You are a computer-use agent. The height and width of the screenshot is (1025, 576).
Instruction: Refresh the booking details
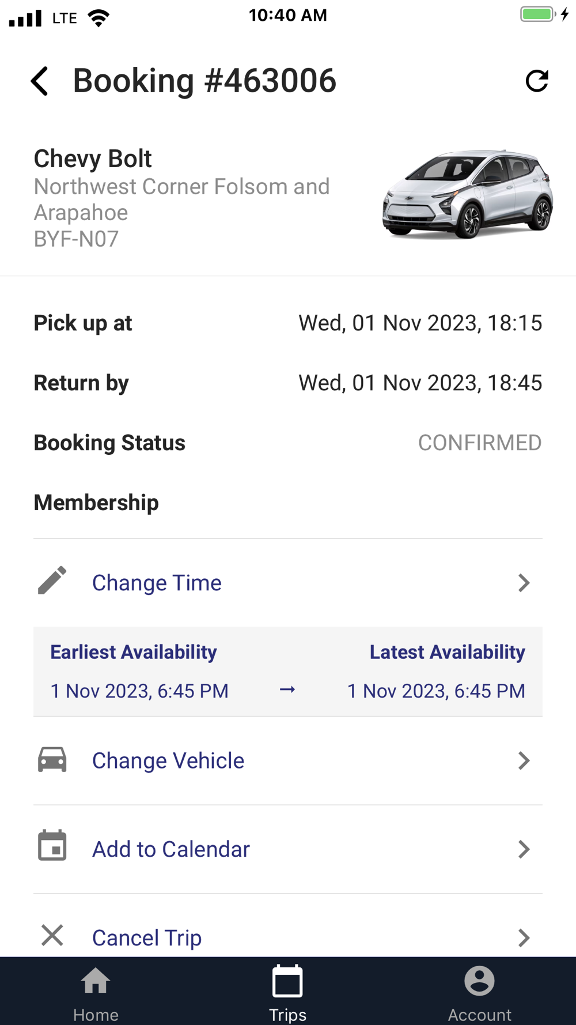pos(537,81)
